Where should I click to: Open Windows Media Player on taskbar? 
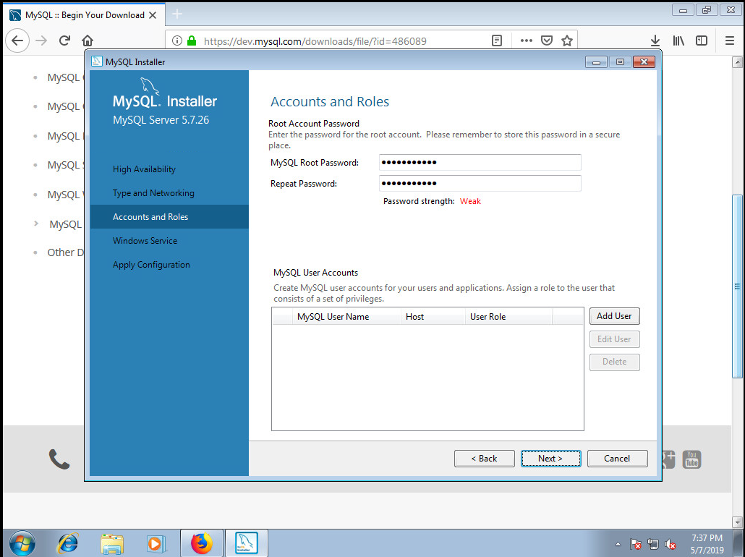(x=156, y=543)
